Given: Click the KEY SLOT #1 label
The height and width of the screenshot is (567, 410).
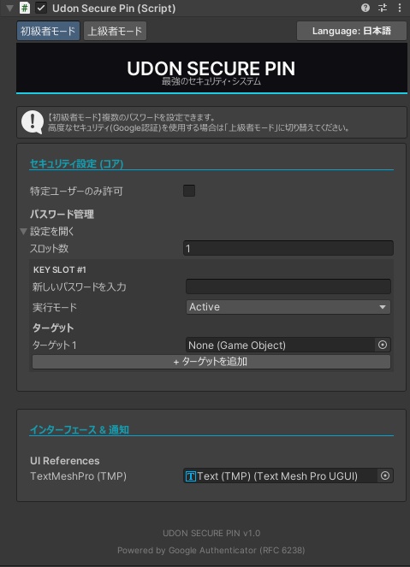Looking at the screenshot, I should 60,269.
